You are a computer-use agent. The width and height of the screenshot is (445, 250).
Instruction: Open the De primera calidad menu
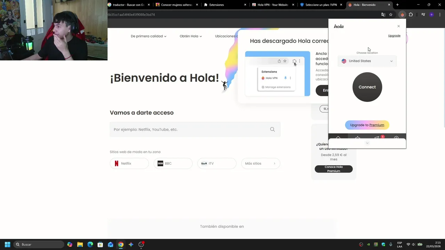click(x=148, y=36)
